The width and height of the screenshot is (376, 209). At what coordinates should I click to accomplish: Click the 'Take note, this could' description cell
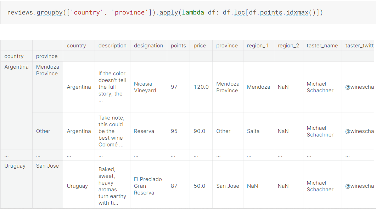tap(112, 131)
